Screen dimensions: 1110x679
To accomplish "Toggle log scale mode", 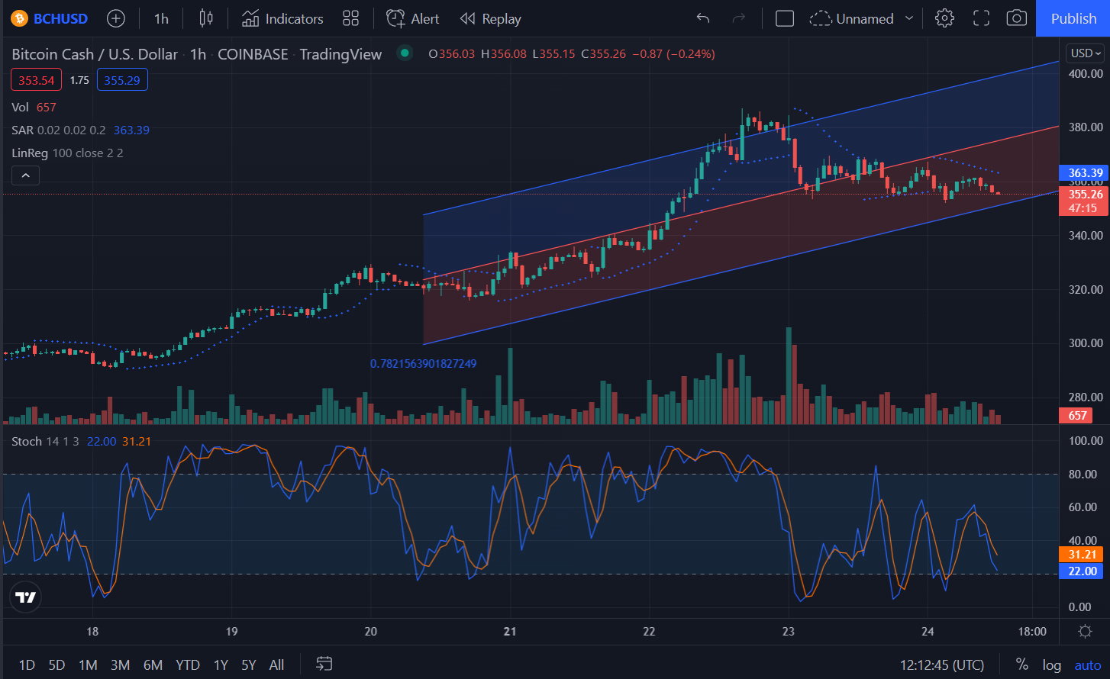I will pos(1052,665).
